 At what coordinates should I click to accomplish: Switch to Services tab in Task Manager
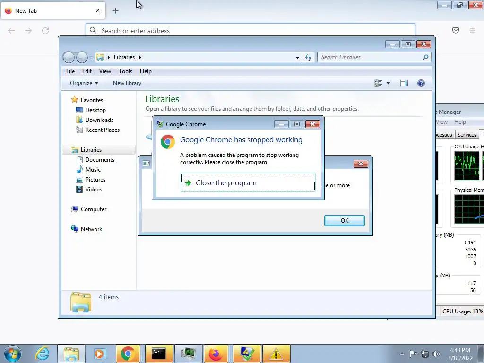tap(467, 135)
